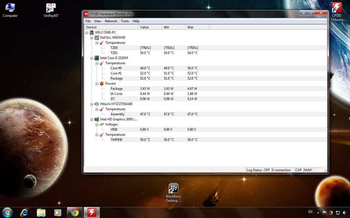Launch Internet Explorer from the taskbar
350x218 pixels.
[24, 213]
